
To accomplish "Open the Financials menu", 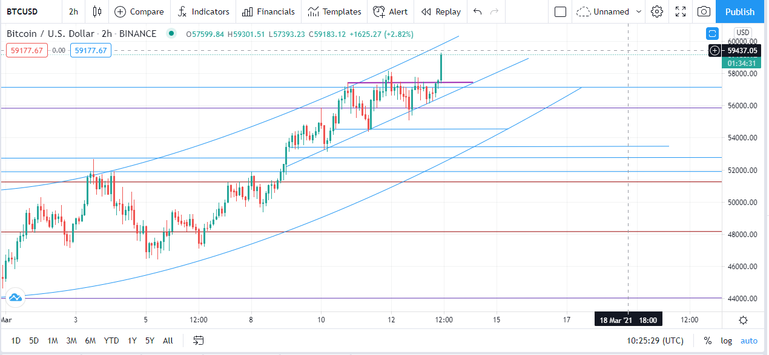I will tap(268, 11).
